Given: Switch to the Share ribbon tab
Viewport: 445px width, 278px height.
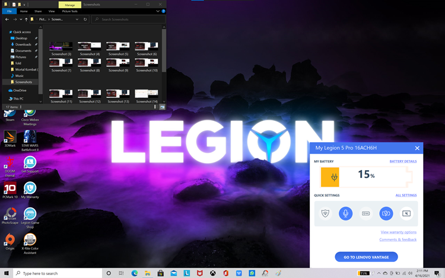Looking at the screenshot, I should point(38,11).
